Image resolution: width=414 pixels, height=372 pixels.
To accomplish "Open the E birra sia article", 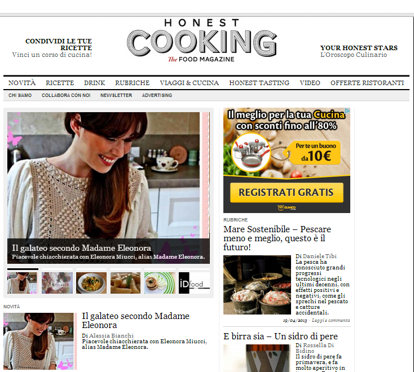I will (x=280, y=336).
